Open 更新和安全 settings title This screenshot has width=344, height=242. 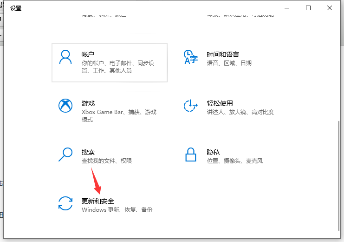(97, 201)
